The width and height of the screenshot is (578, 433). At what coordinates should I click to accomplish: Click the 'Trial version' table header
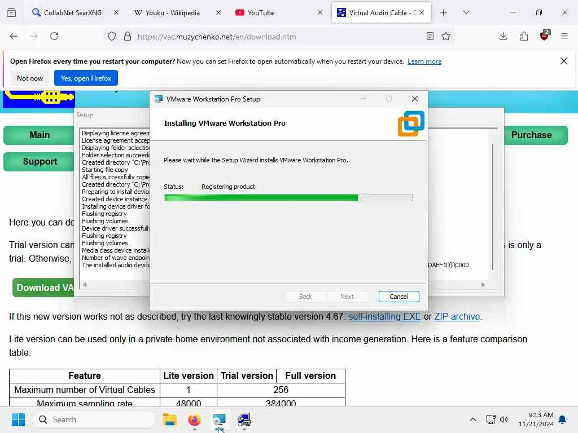247,375
